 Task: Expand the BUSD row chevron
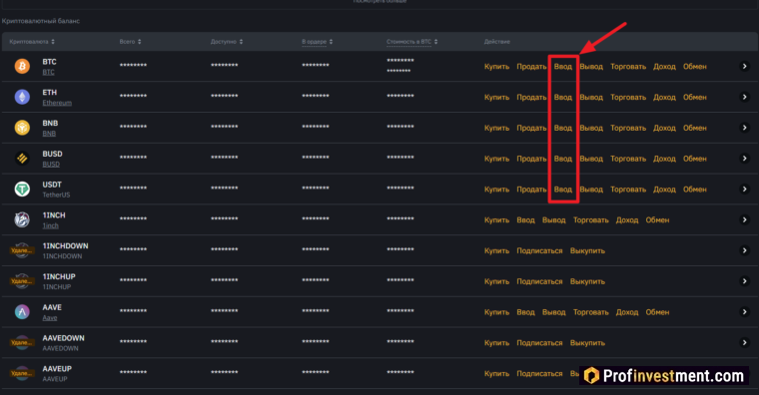744,158
